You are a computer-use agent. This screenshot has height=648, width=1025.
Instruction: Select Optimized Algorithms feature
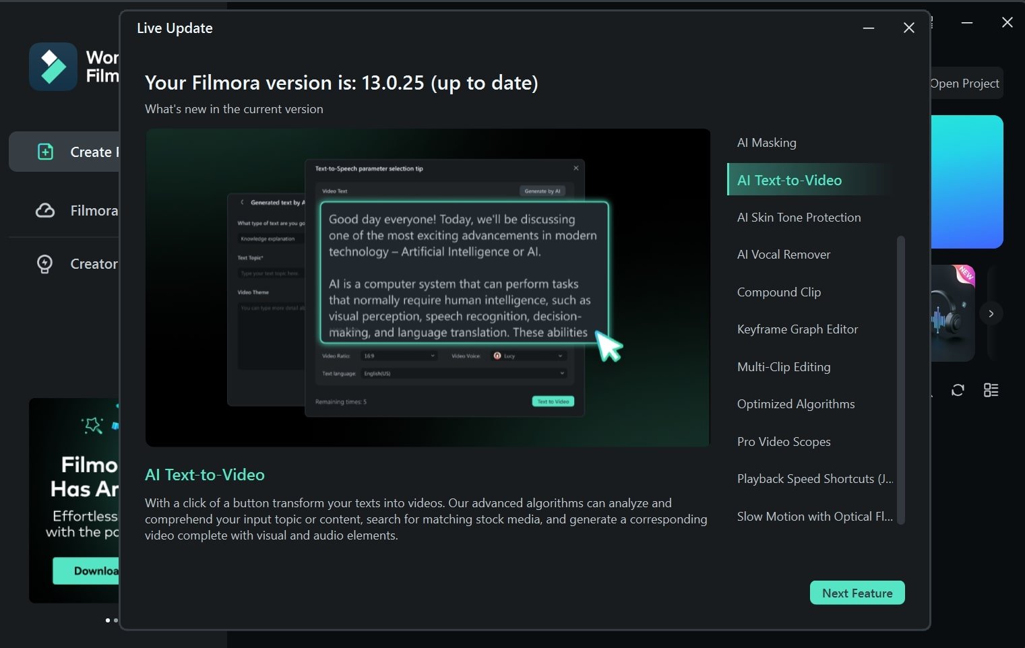pos(795,404)
